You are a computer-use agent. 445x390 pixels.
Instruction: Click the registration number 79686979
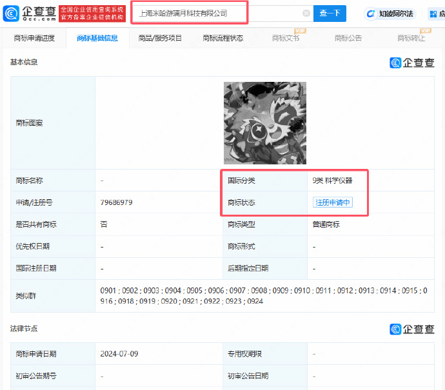point(117,202)
